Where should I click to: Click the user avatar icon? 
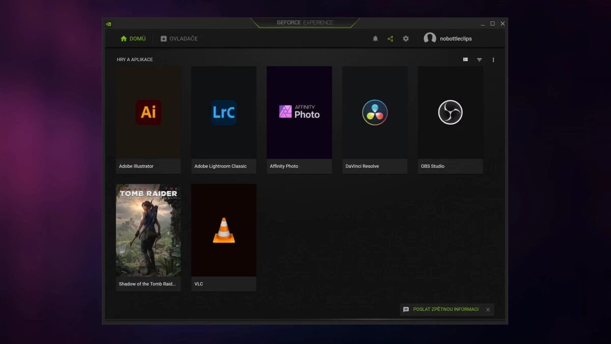(430, 39)
